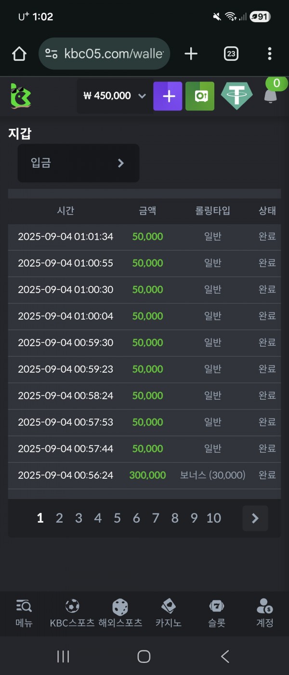
Task: Tap the green dinosaur site logo
Action: pos(21,96)
